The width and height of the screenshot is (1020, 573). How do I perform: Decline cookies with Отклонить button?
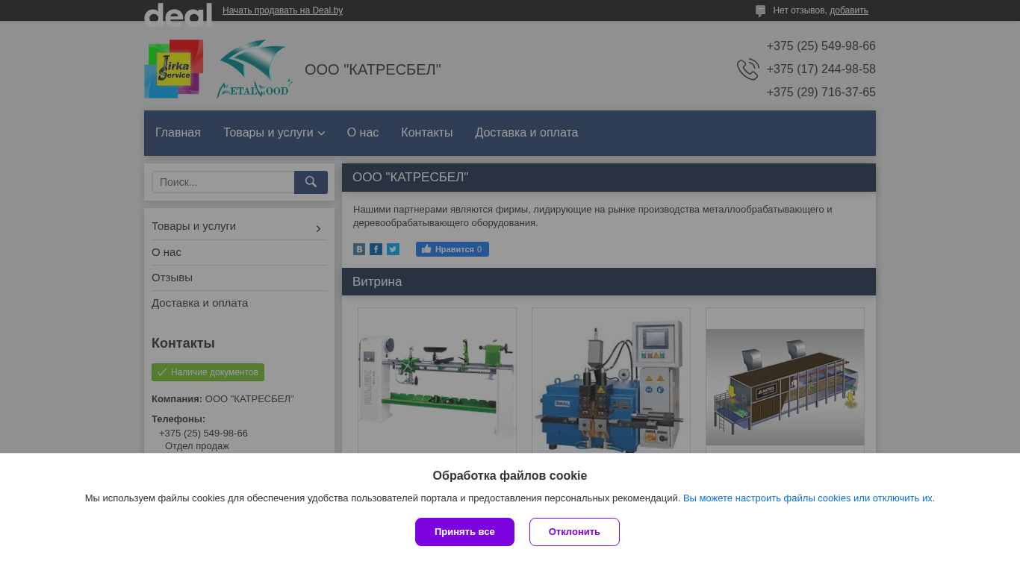(x=574, y=532)
